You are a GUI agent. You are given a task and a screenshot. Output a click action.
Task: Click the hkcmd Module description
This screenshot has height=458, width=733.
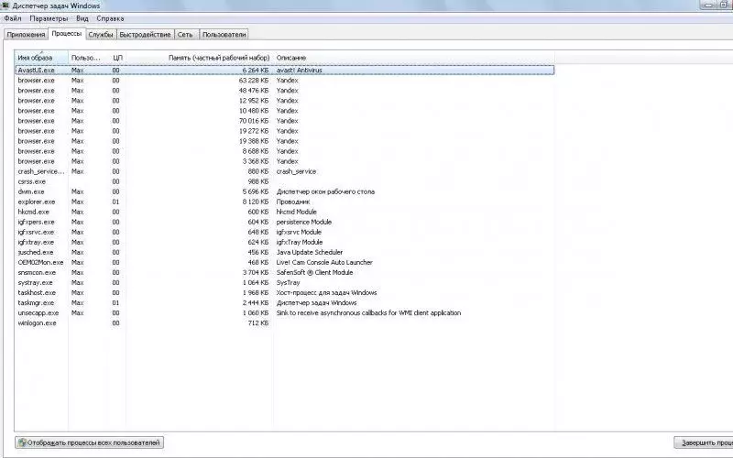pyautogui.click(x=296, y=212)
